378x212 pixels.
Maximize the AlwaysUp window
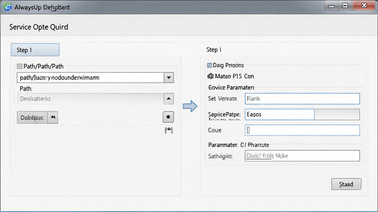coord(345,6)
